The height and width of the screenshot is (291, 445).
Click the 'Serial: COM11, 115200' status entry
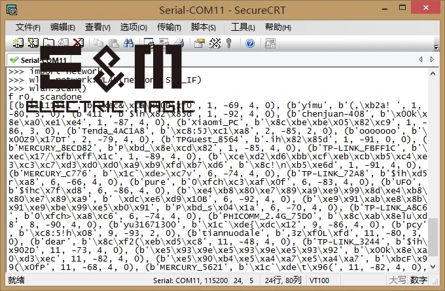[190, 281]
